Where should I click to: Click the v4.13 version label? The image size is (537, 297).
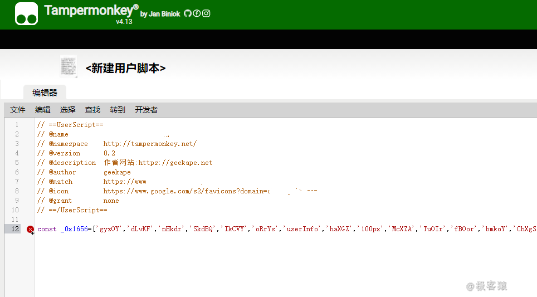tap(124, 22)
